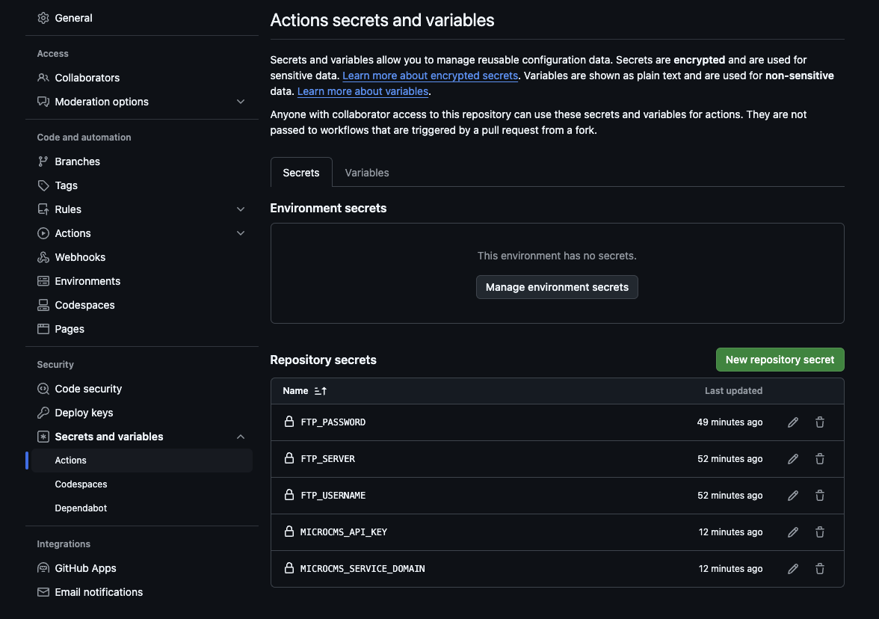This screenshot has height=619, width=879.
Task: Open Learn more about encrypted secrets link
Action: [430, 76]
